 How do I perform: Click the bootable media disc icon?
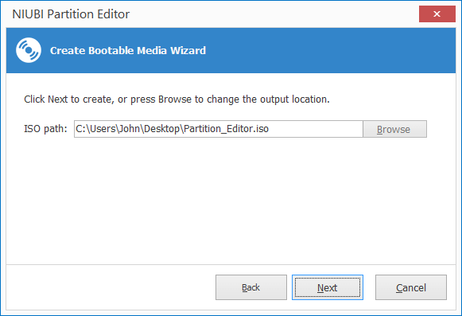click(29, 50)
